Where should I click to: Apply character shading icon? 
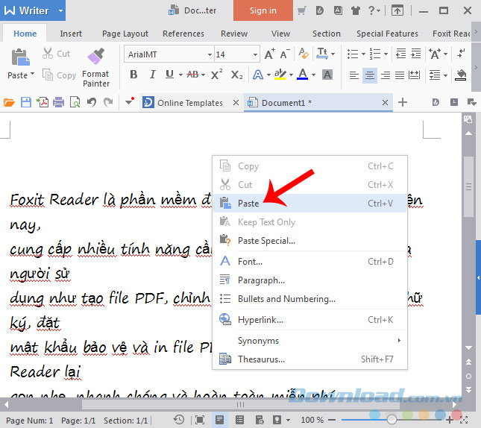(x=327, y=75)
